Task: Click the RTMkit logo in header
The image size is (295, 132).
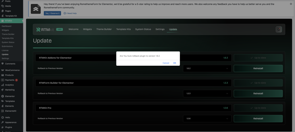Action: [45, 29]
